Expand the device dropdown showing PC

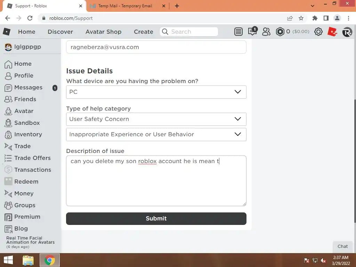click(x=156, y=92)
